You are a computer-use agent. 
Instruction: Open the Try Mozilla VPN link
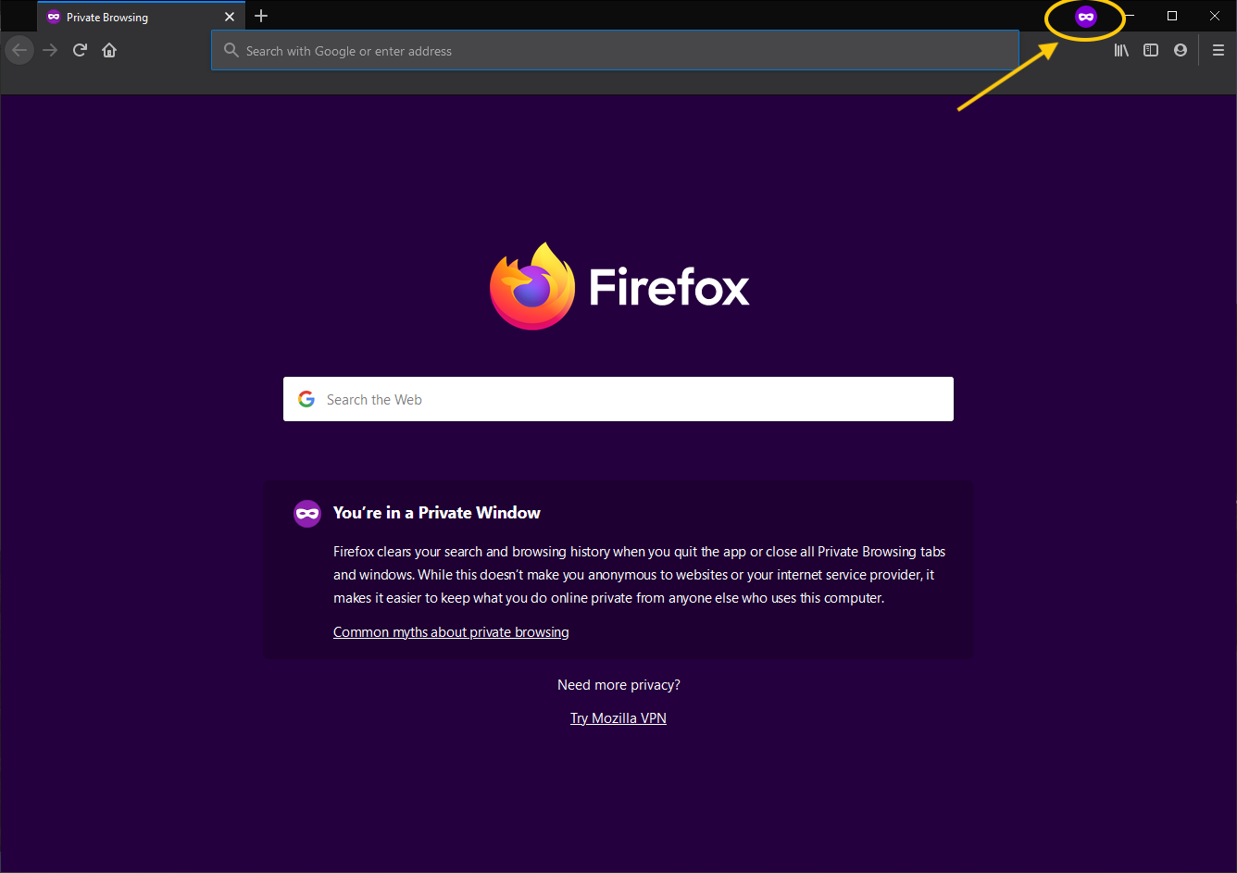point(618,718)
